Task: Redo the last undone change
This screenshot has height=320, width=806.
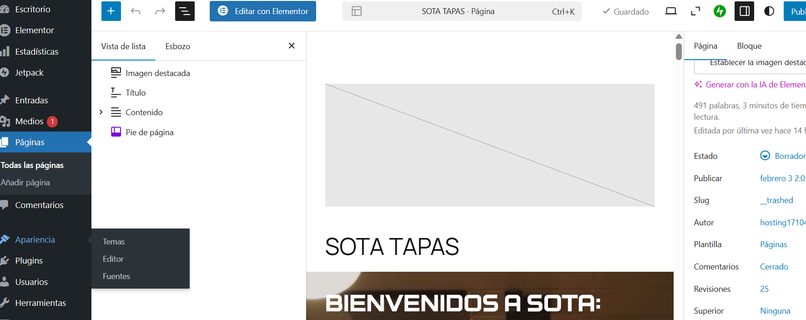Action: tap(160, 11)
